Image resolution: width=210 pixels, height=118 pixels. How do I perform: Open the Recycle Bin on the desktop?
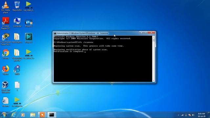(x=17, y=6)
